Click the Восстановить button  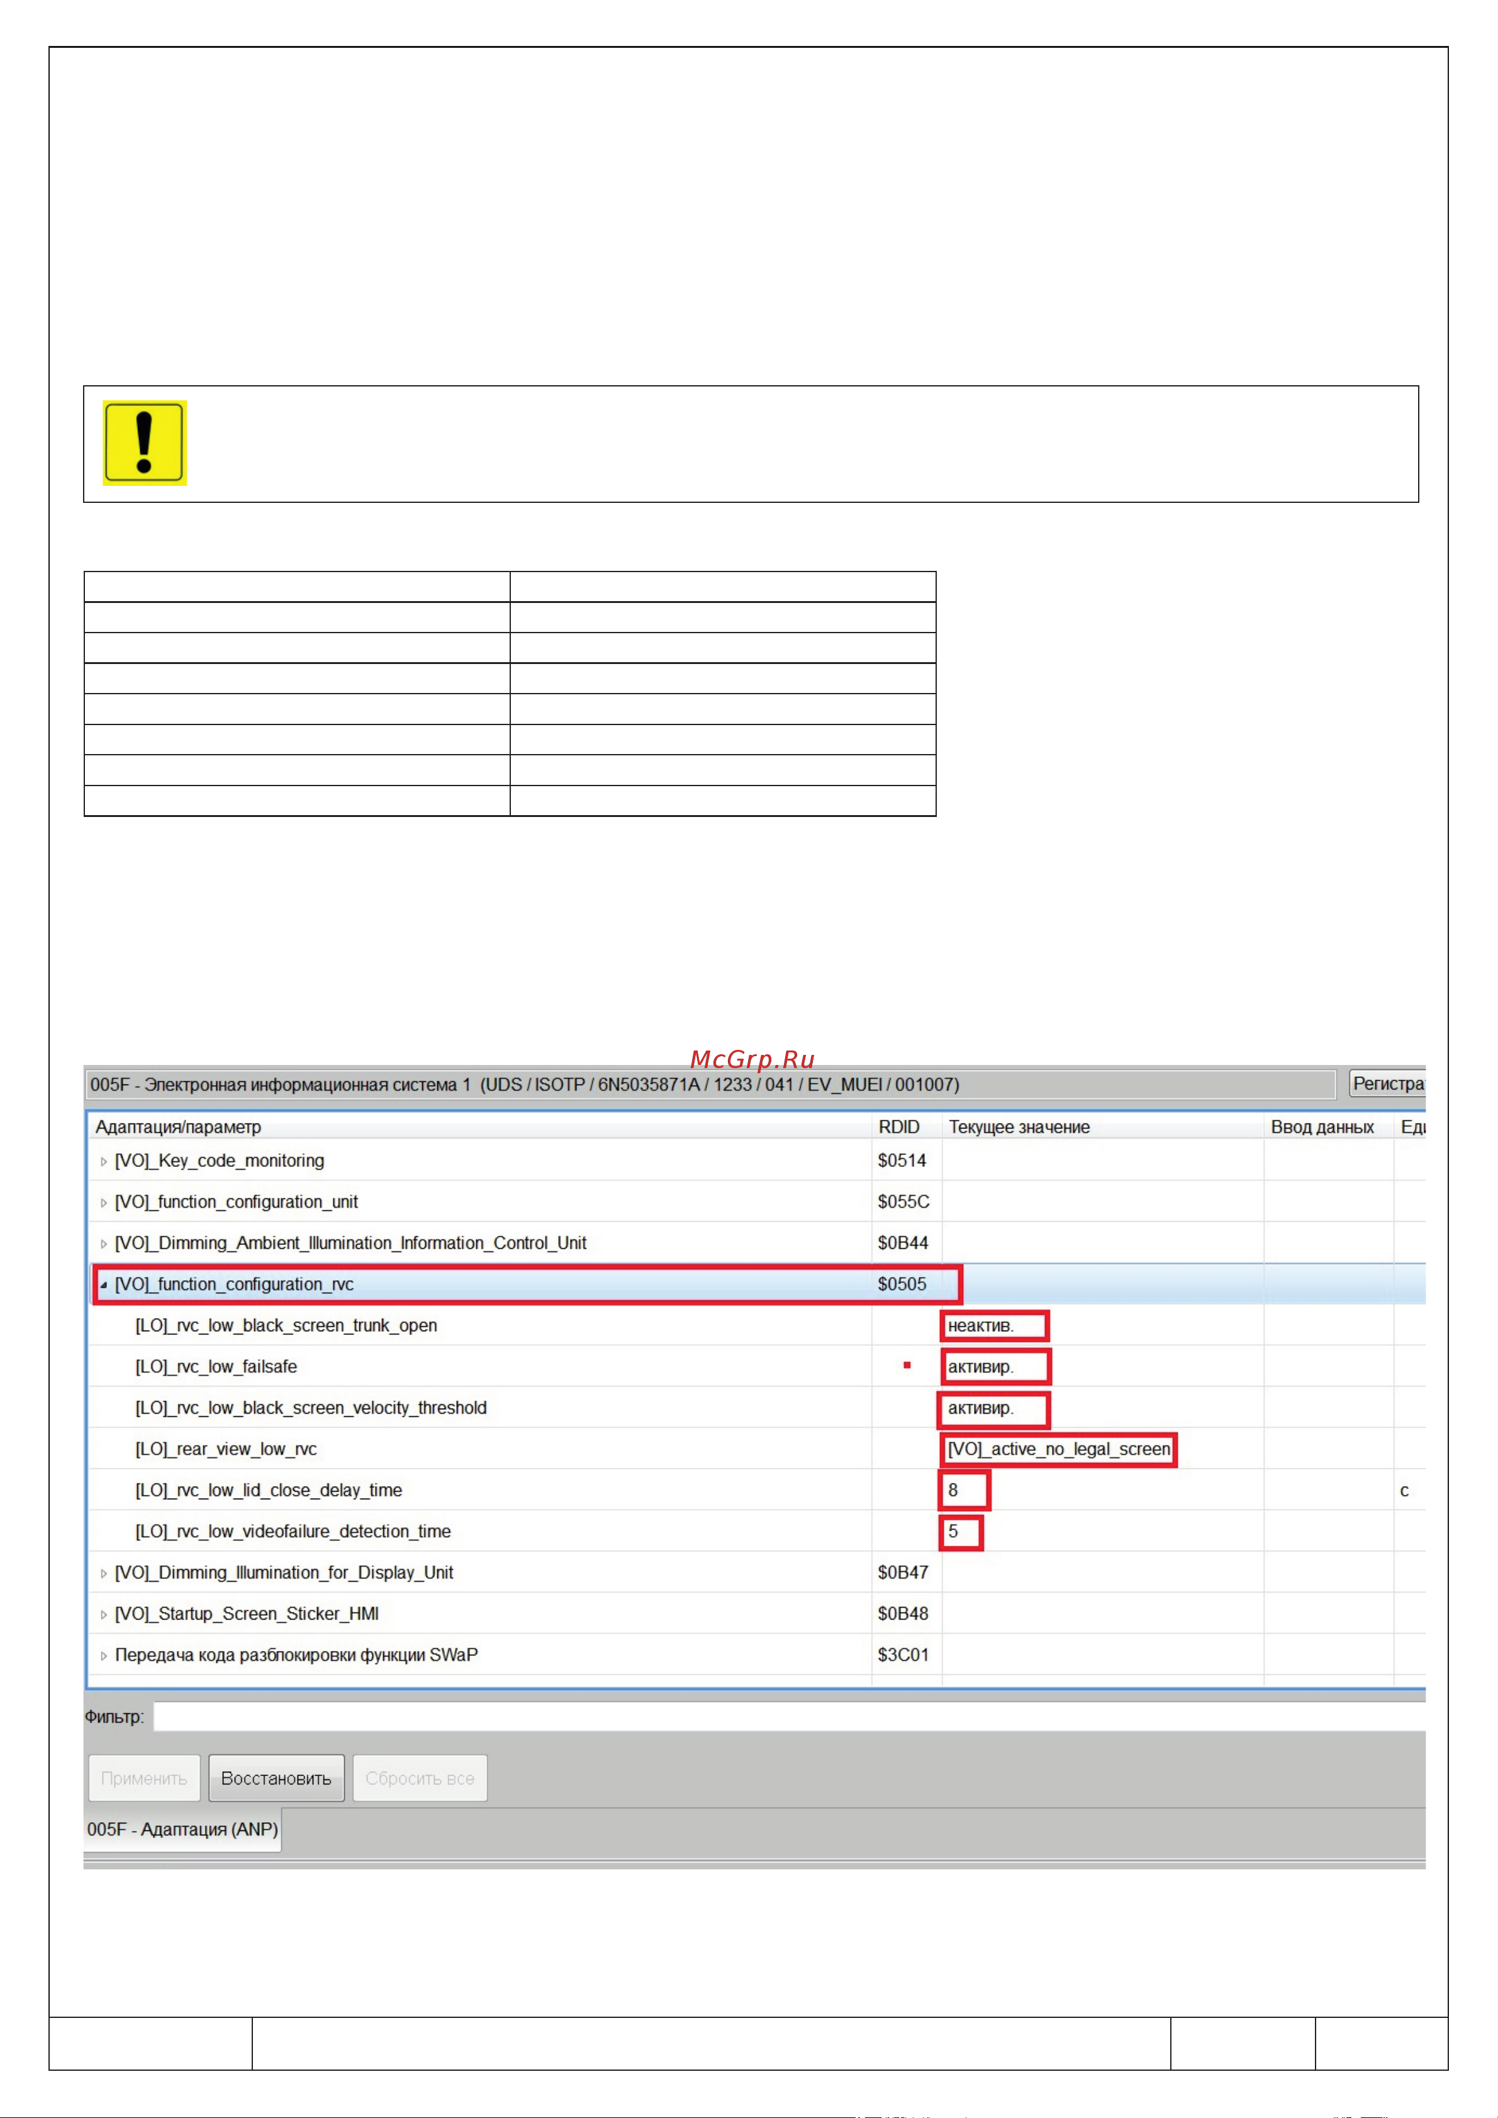276,1777
